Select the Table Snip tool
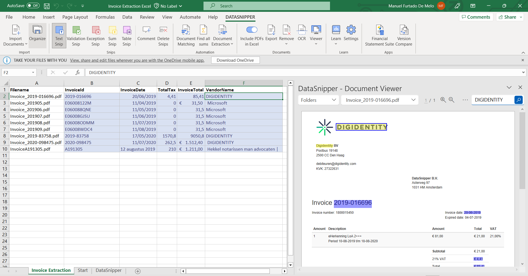 point(127,36)
